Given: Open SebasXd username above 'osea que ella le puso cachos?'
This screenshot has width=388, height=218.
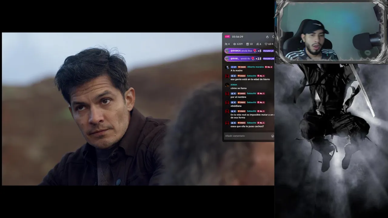Looking at the screenshot, I should tap(252, 123).
